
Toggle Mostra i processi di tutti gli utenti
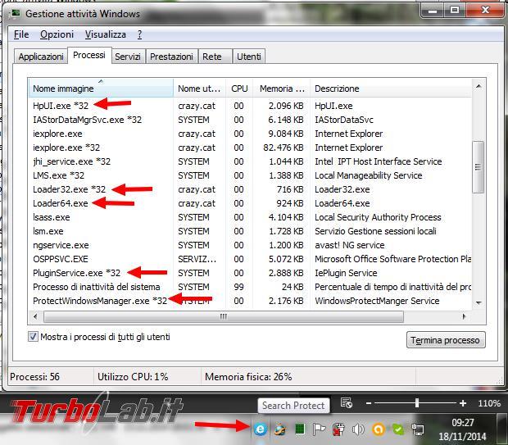33,337
